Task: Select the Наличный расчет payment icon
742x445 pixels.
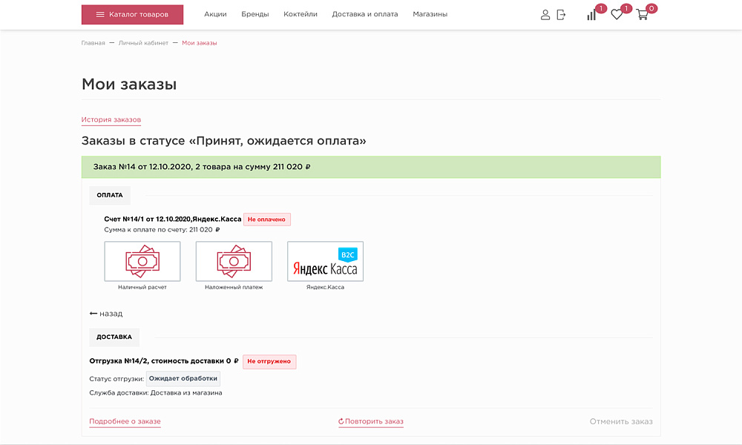Action: (x=142, y=261)
